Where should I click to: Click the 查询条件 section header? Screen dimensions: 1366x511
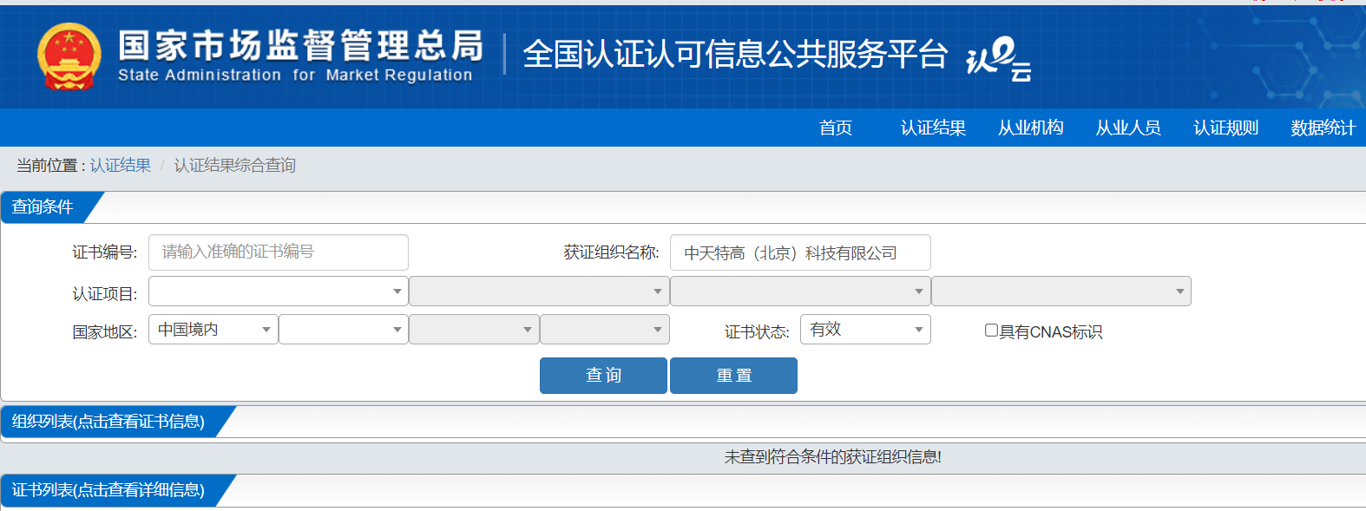coord(43,207)
